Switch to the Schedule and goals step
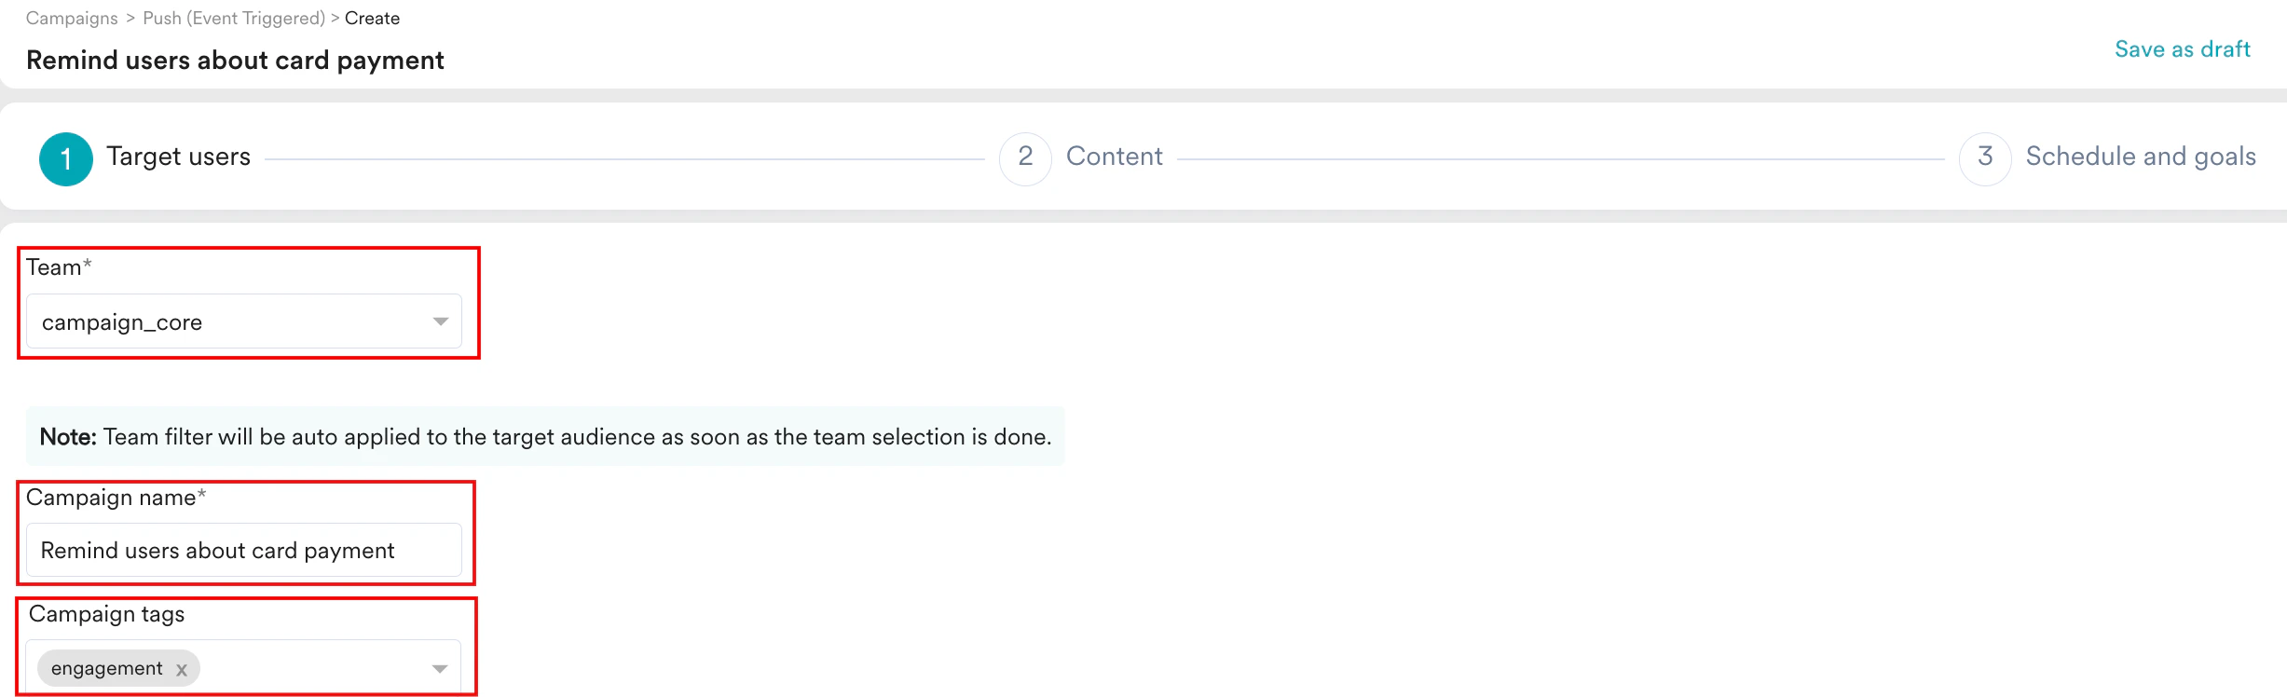The width and height of the screenshot is (2287, 697). click(x=2141, y=156)
